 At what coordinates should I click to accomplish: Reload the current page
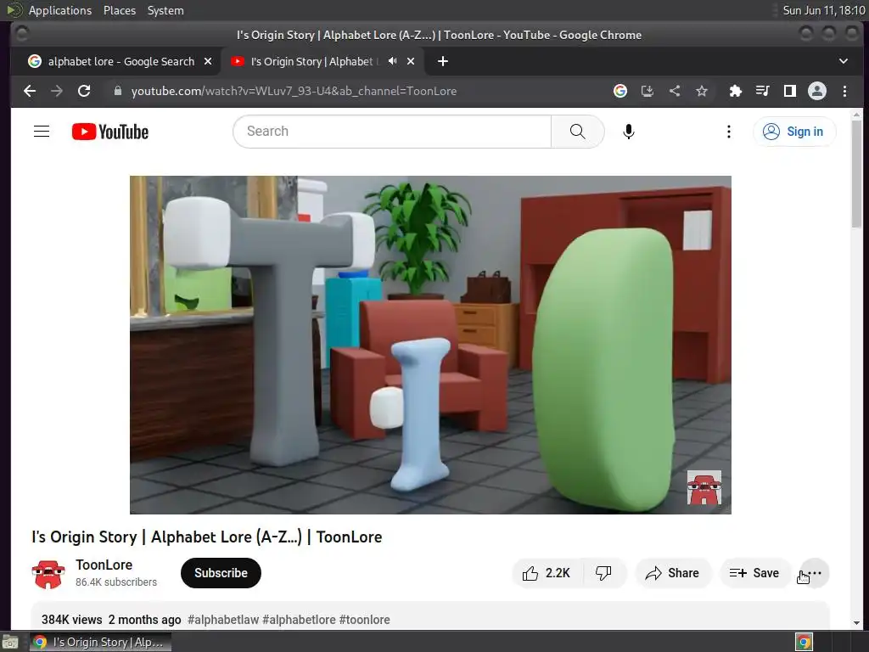(x=84, y=91)
